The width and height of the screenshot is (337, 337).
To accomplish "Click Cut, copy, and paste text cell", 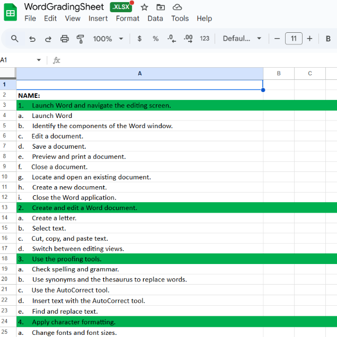I will tap(140, 239).
